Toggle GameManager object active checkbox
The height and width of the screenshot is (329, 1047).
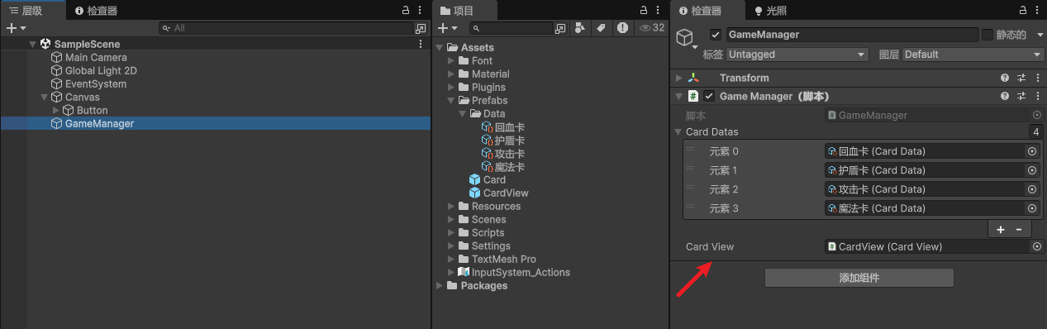(716, 35)
